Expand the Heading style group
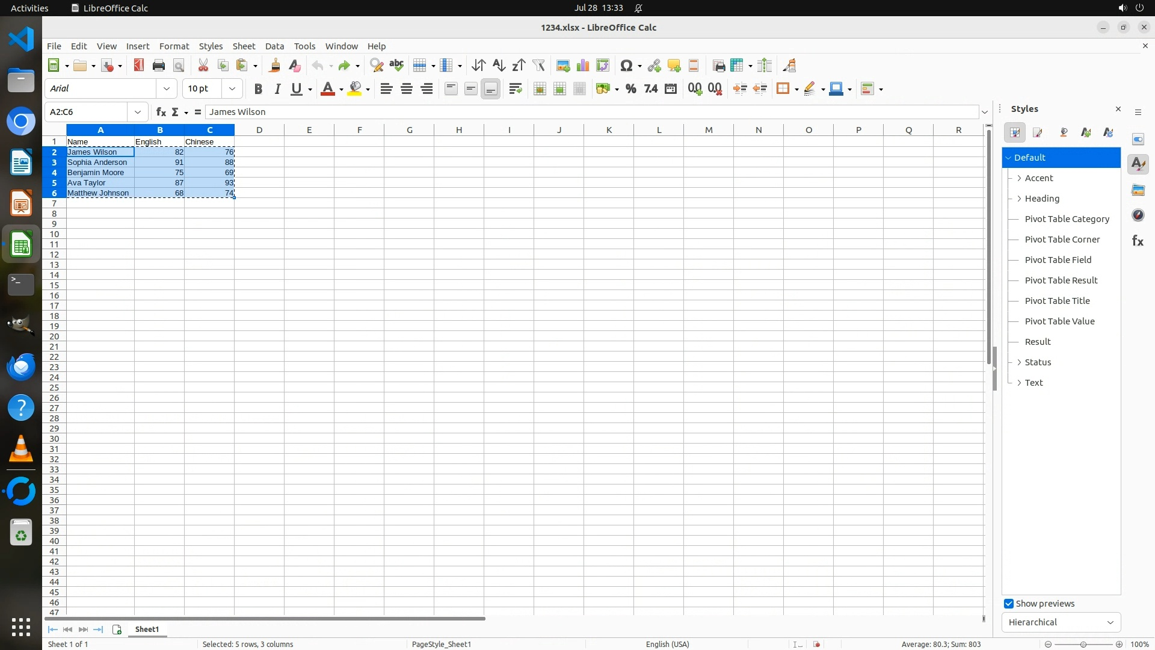Image resolution: width=1155 pixels, height=650 pixels. click(1019, 199)
